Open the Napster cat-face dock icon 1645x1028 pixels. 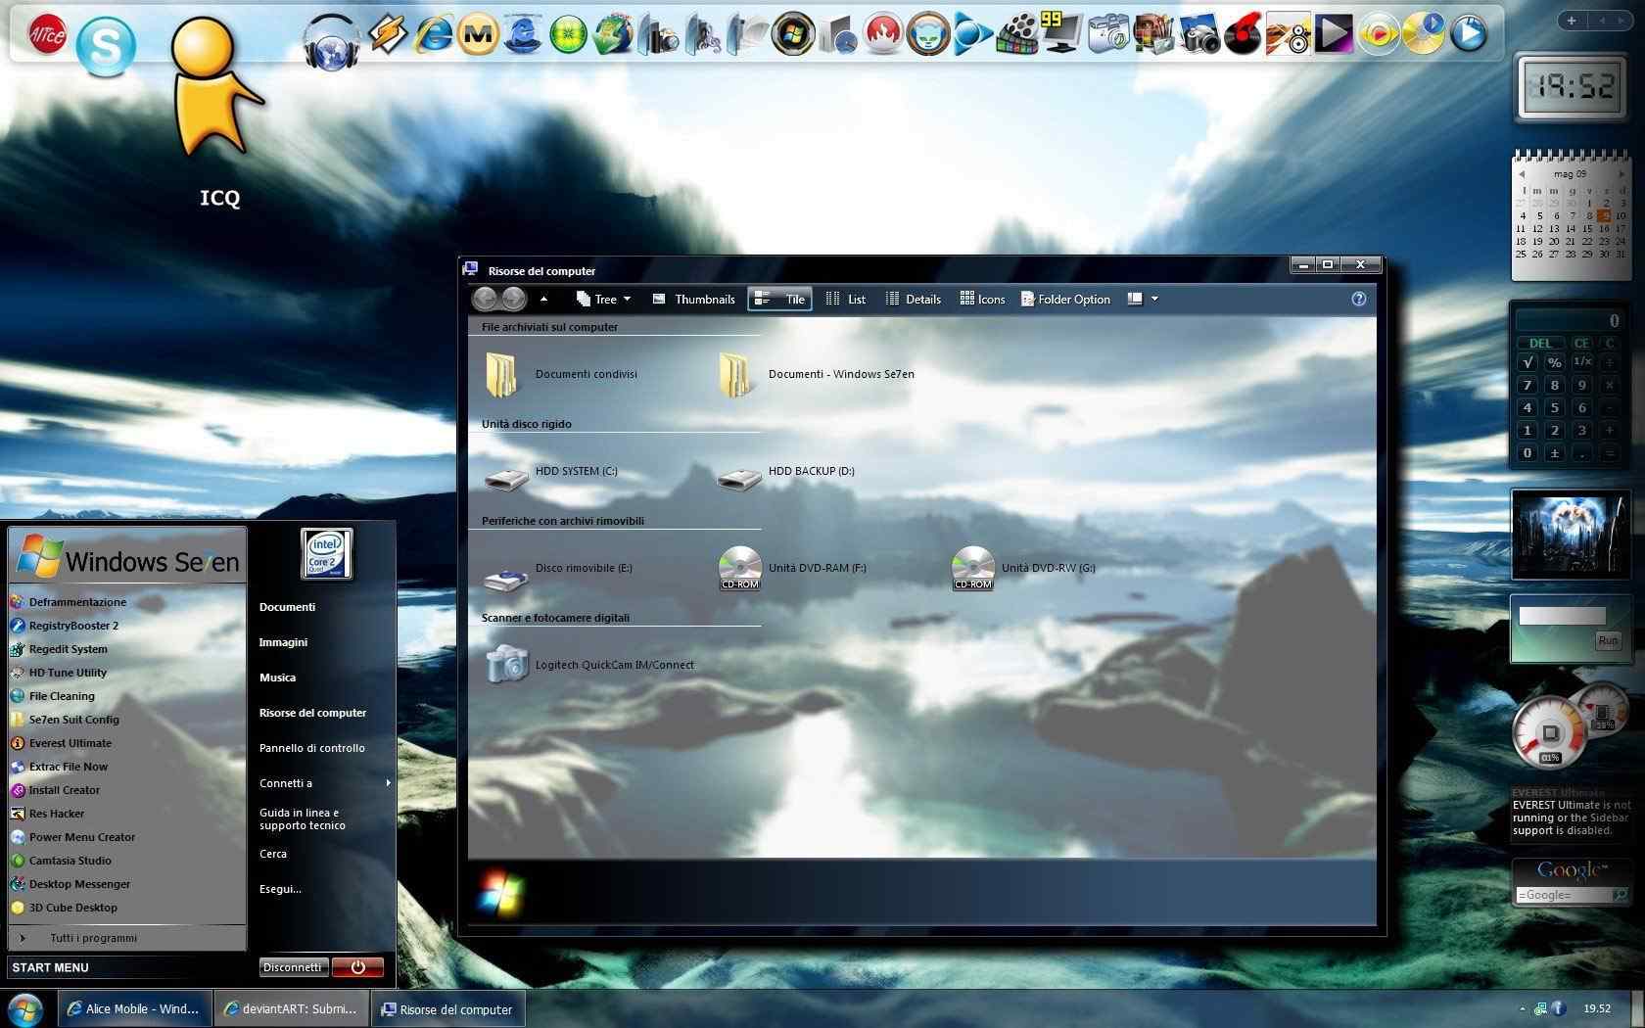point(927,34)
